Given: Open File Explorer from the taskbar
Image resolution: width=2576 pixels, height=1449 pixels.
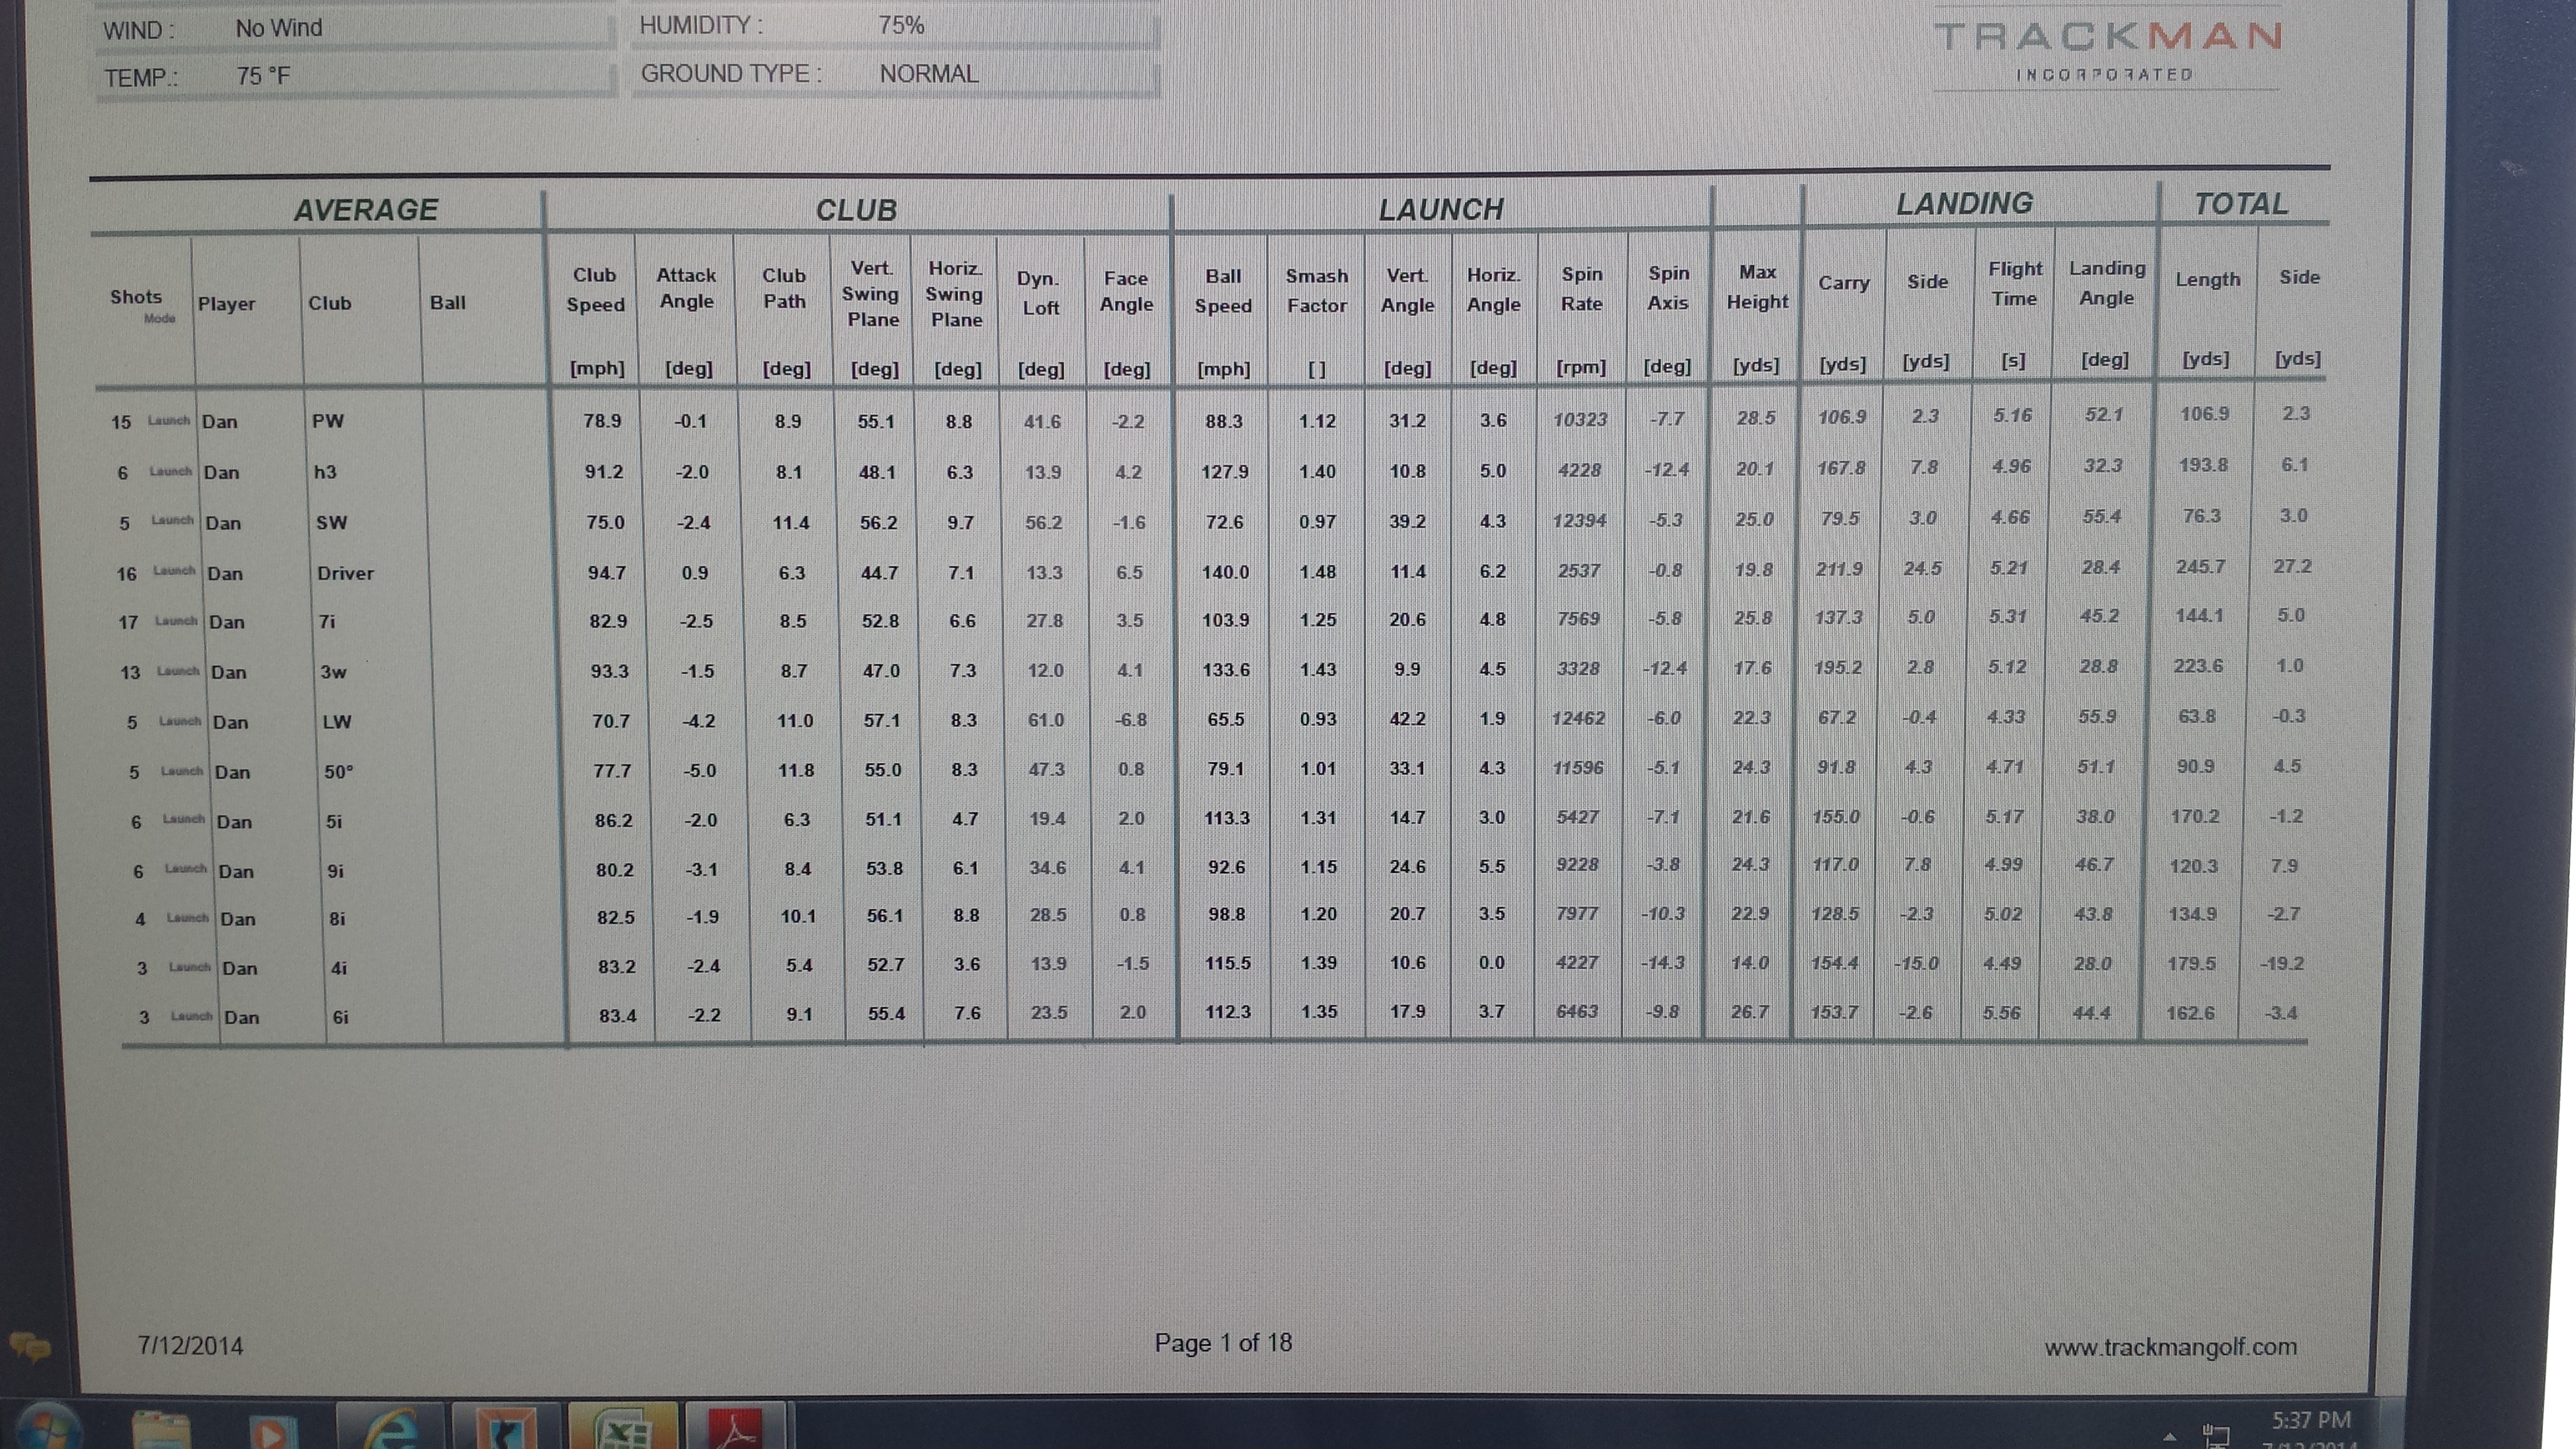Looking at the screenshot, I should (x=160, y=1430).
